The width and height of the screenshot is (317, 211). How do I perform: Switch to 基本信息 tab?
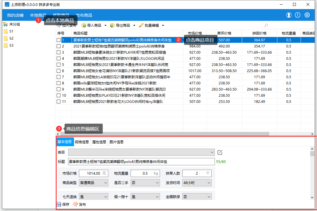coord(65,142)
